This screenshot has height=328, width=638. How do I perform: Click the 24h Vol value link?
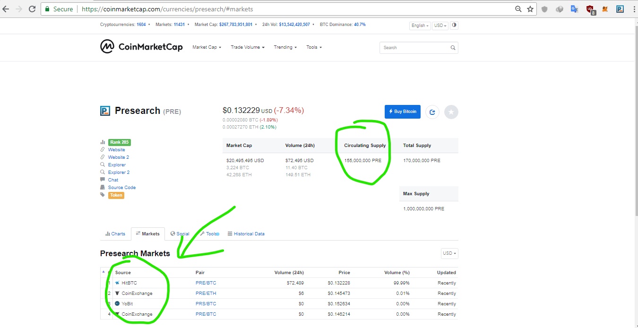(x=294, y=25)
